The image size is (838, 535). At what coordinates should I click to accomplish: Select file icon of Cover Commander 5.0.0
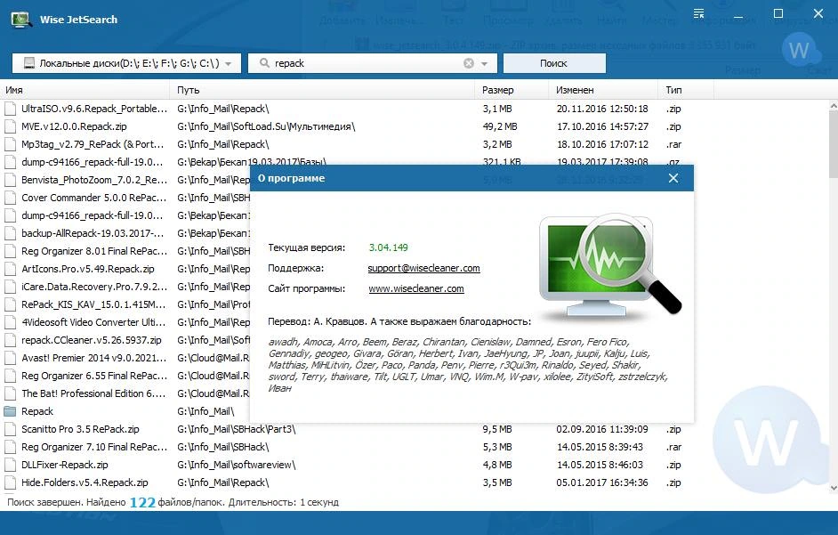(10, 198)
